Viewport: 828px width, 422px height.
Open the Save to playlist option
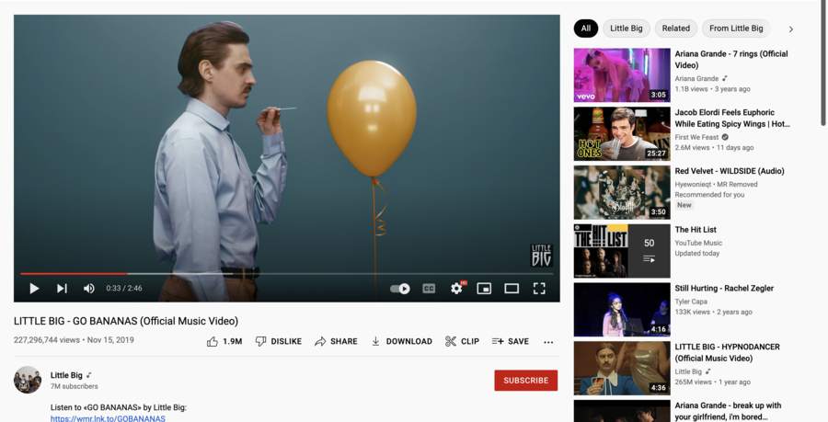tap(511, 341)
